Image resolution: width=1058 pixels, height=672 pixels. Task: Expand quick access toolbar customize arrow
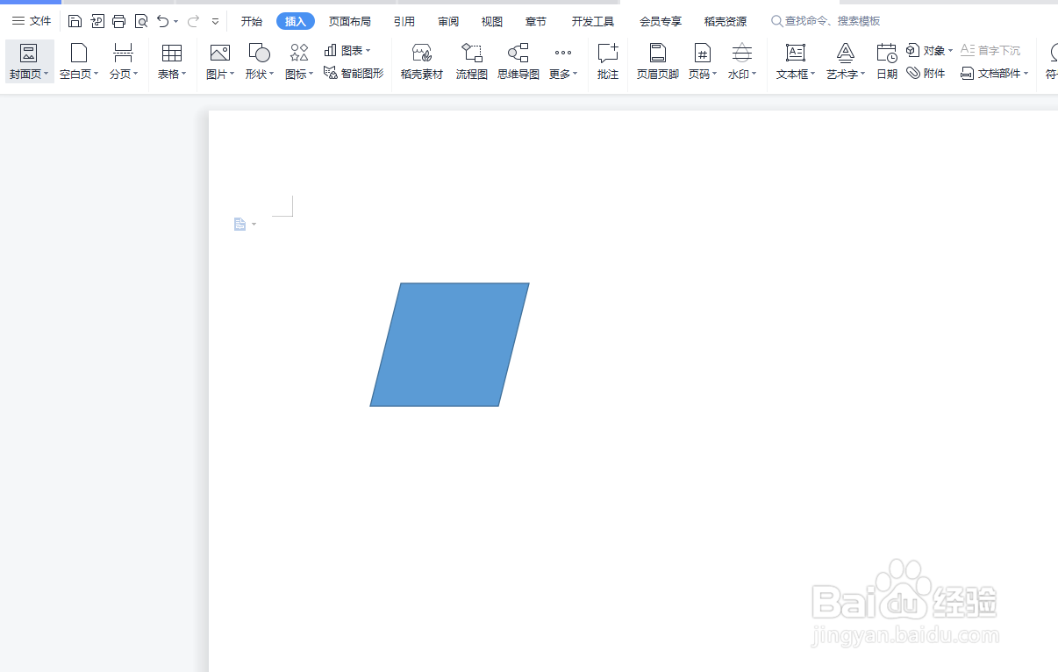click(x=216, y=21)
